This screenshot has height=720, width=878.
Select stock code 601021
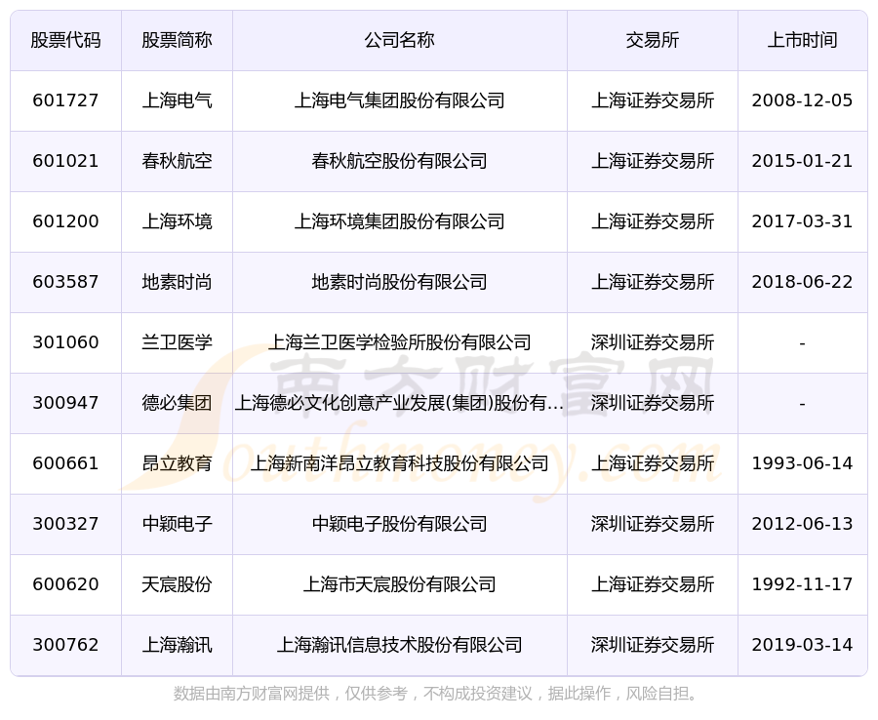[x=65, y=161]
